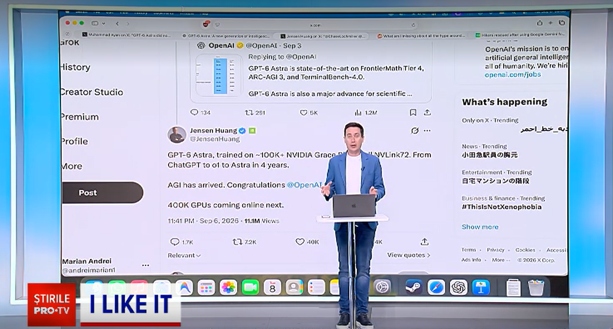
Task: Like Jensen Huang's post (40K)
Action: coord(307,242)
